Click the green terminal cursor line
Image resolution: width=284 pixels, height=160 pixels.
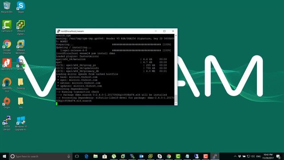pos(57,104)
